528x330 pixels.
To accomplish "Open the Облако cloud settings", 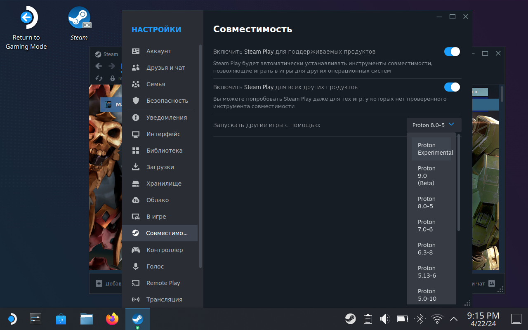I will [160, 200].
